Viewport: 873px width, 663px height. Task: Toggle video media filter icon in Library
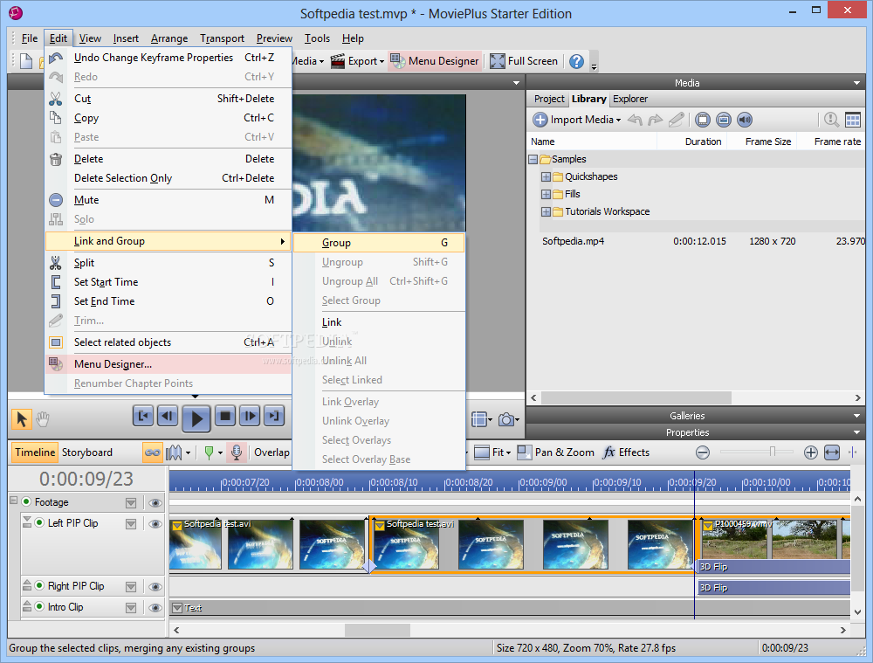pyautogui.click(x=703, y=119)
